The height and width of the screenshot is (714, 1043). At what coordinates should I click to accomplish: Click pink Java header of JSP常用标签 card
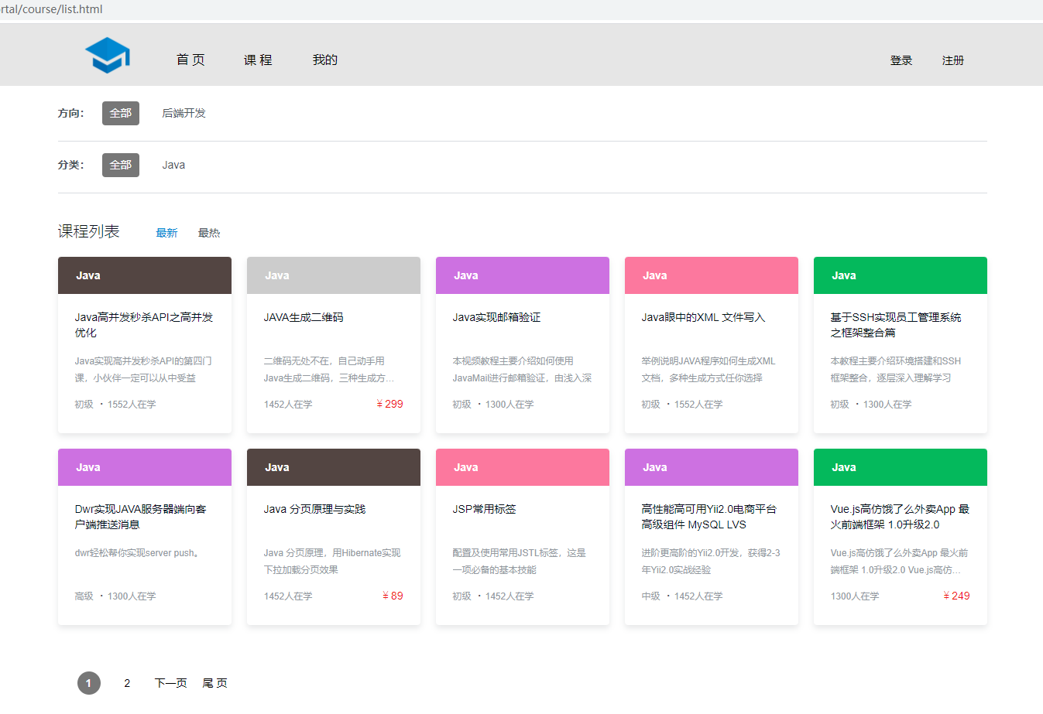tap(523, 467)
